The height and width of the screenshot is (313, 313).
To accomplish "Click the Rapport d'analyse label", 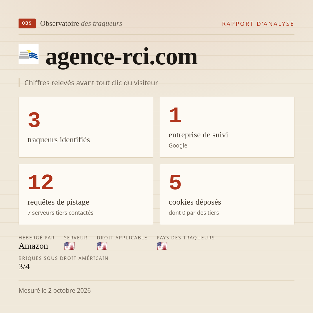I will point(258,24).
